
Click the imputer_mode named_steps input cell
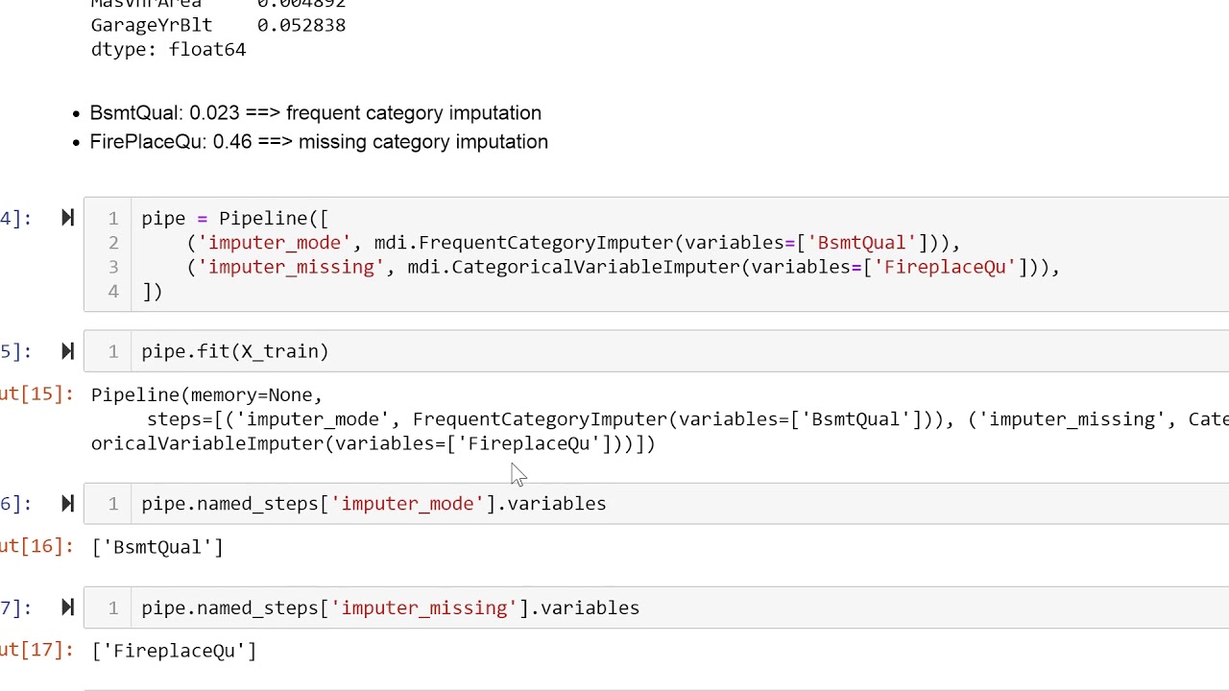click(656, 504)
